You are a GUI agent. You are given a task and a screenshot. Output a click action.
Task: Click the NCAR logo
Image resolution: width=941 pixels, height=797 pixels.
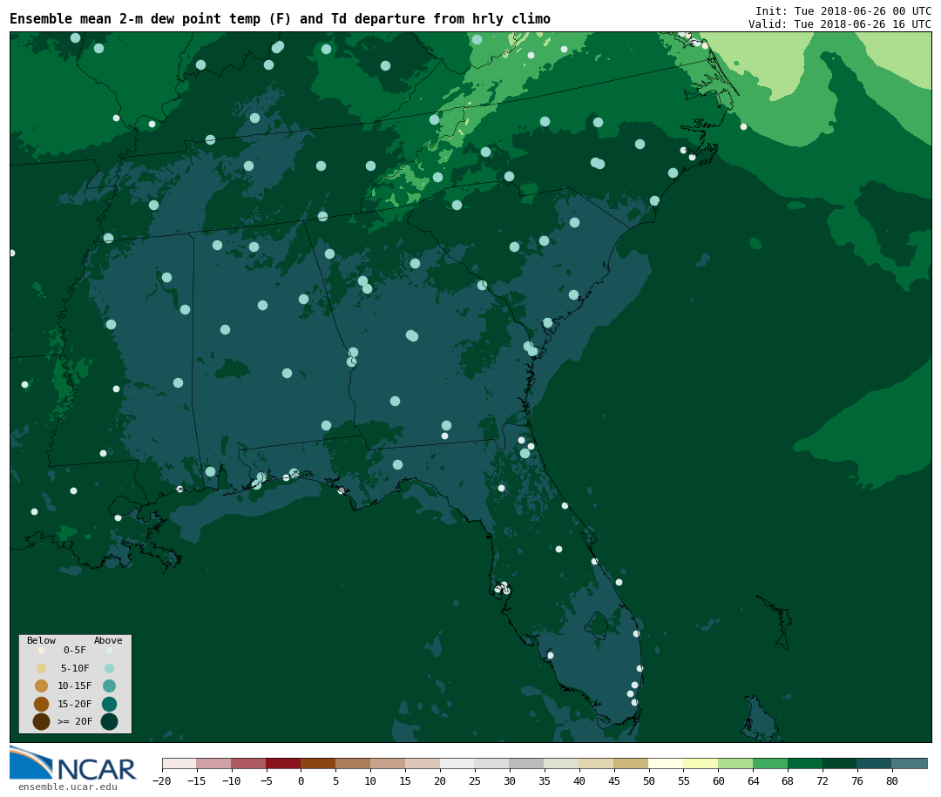pyautogui.click(x=73, y=763)
